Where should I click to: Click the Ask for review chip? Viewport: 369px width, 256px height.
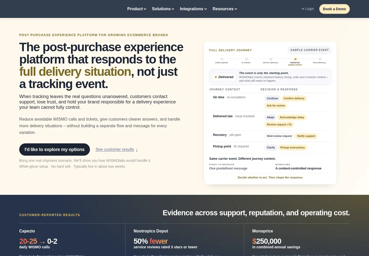(276, 106)
